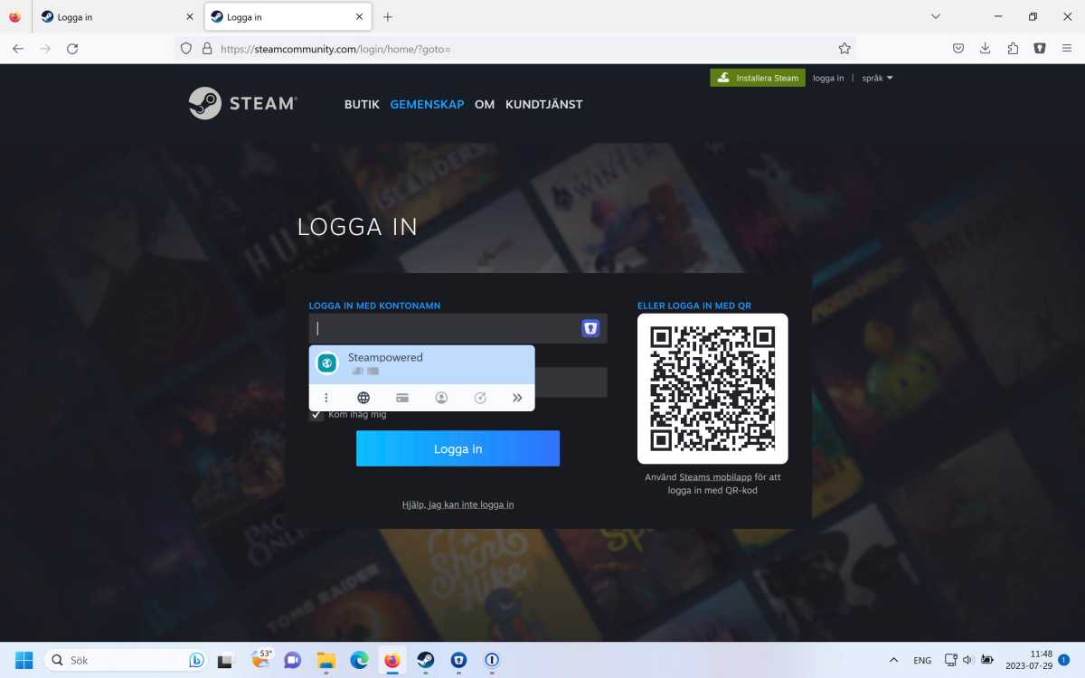Open the weather widget showing 53°
This screenshot has height=678, width=1085.
[x=260, y=660]
